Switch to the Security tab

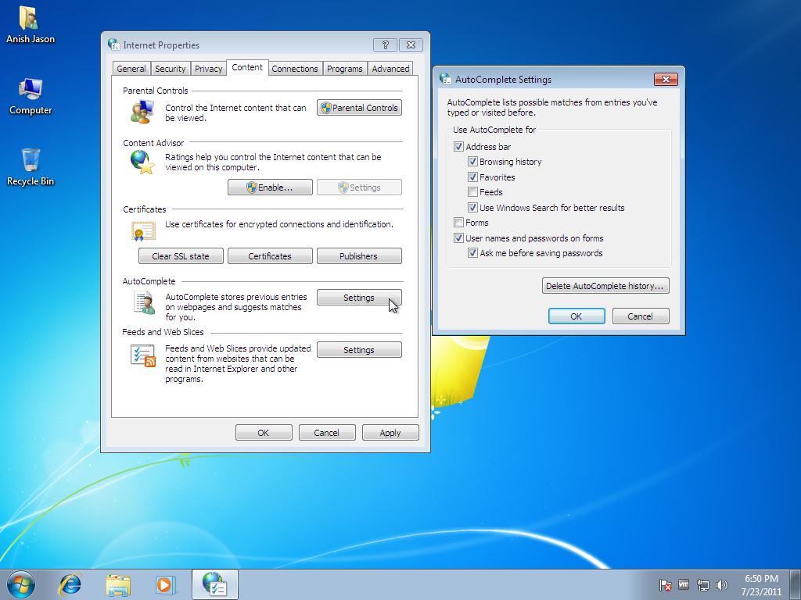(170, 69)
